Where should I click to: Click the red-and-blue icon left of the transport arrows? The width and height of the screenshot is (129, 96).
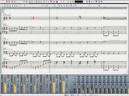pyautogui.click(x=57, y=2)
